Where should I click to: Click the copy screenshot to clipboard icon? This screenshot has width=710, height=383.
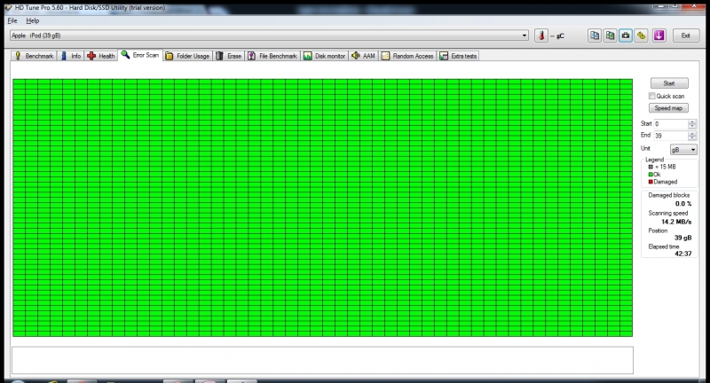(610, 35)
